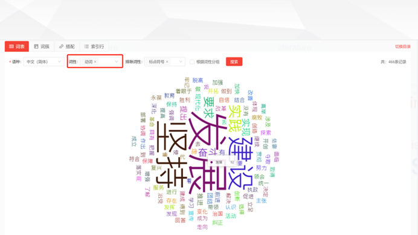This screenshot has width=418, height=235.
Task: Open the 词簇 tab
Action: [42, 47]
